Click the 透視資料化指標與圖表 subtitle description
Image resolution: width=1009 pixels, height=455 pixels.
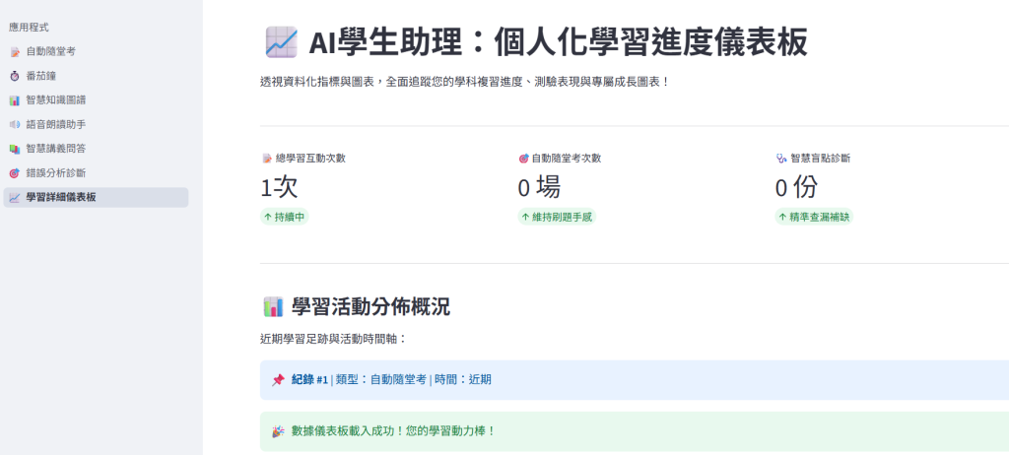point(465,83)
